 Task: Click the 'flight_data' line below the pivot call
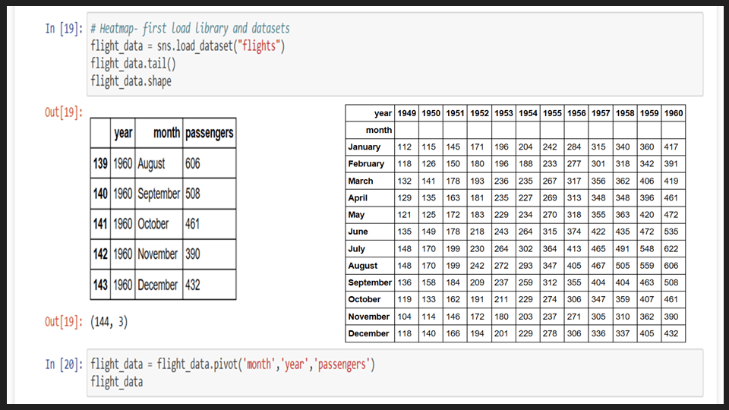point(117,382)
